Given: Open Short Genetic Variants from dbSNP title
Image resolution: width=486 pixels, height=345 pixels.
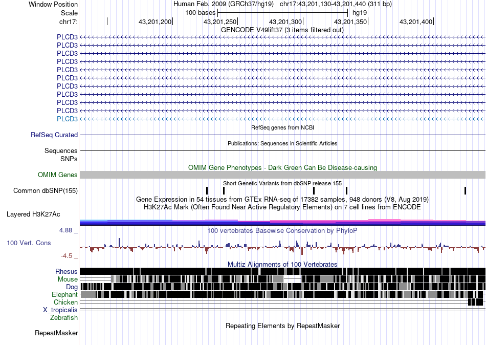Looking at the screenshot, I should [x=282, y=183].
